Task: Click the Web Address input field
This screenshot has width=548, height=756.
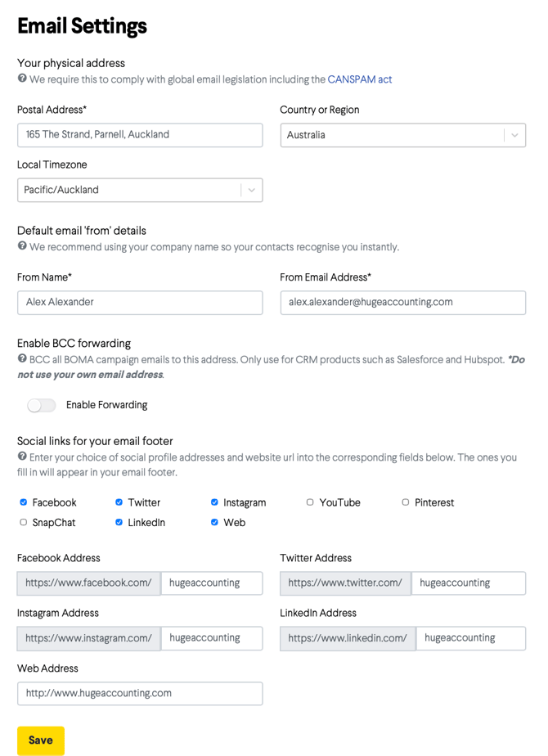Action: coord(140,694)
